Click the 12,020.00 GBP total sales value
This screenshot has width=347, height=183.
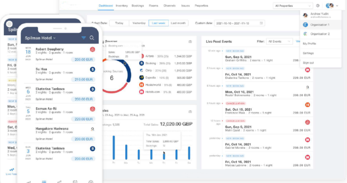click(176, 124)
